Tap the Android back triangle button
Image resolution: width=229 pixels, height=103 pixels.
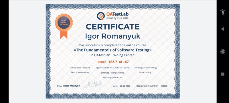(222, 29)
